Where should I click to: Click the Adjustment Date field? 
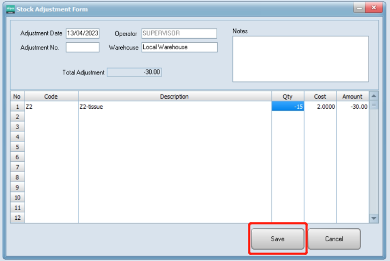tap(83, 34)
